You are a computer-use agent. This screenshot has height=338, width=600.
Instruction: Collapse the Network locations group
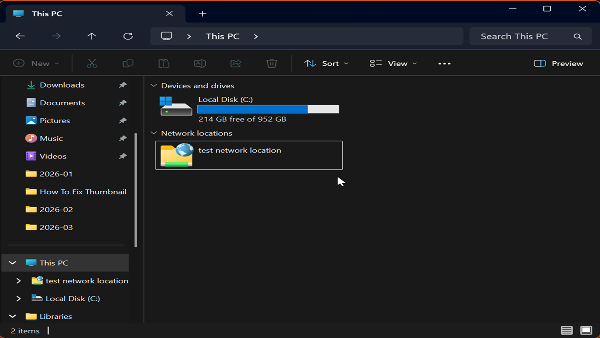(154, 133)
